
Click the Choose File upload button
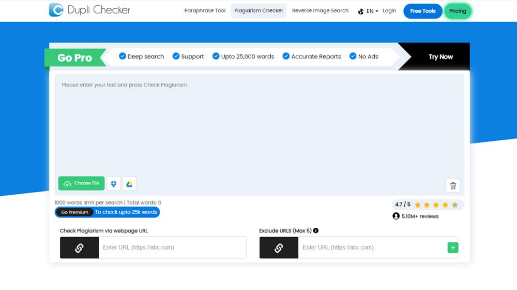(82, 183)
